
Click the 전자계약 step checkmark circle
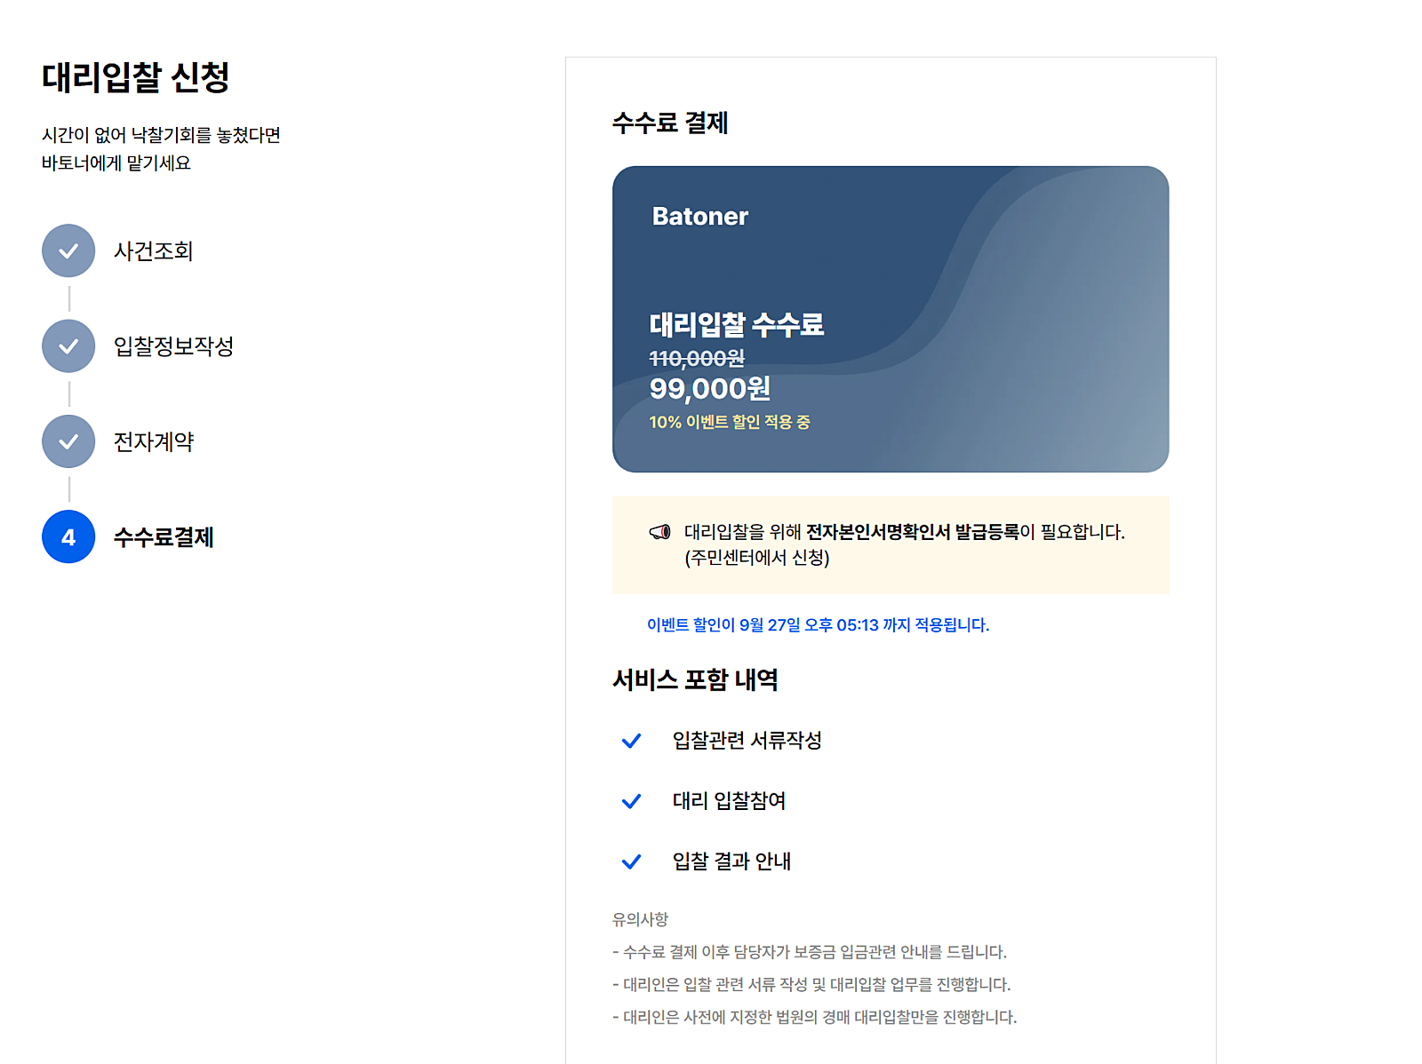coord(68,441)
